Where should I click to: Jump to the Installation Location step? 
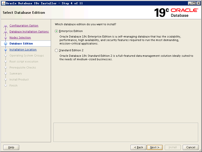click(23, 49)
